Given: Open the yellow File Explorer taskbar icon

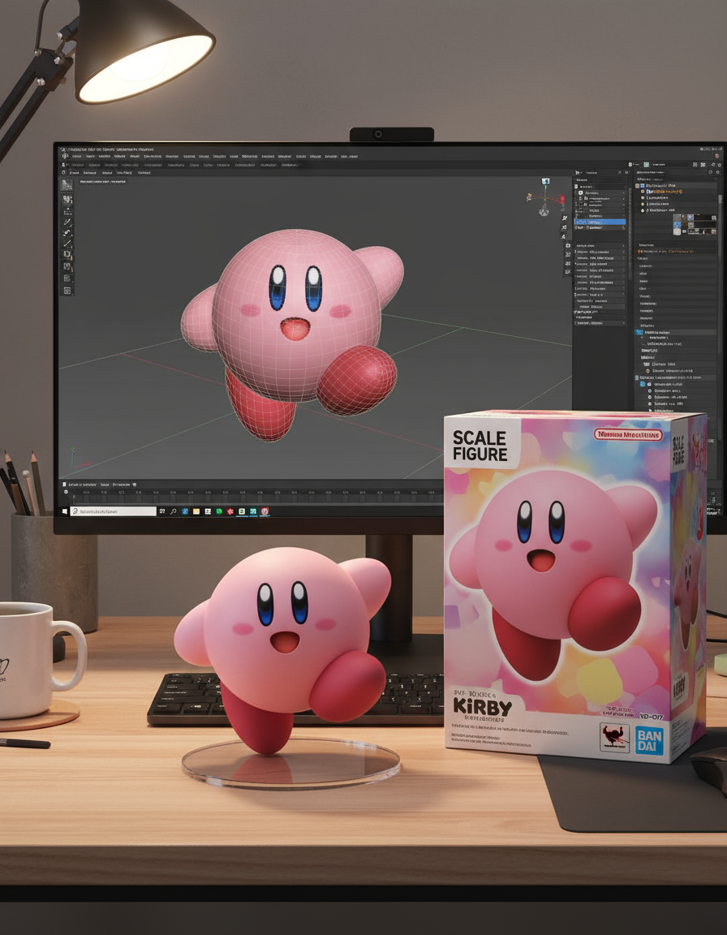Looking at the screenshot, I should [x=196, y=511].
